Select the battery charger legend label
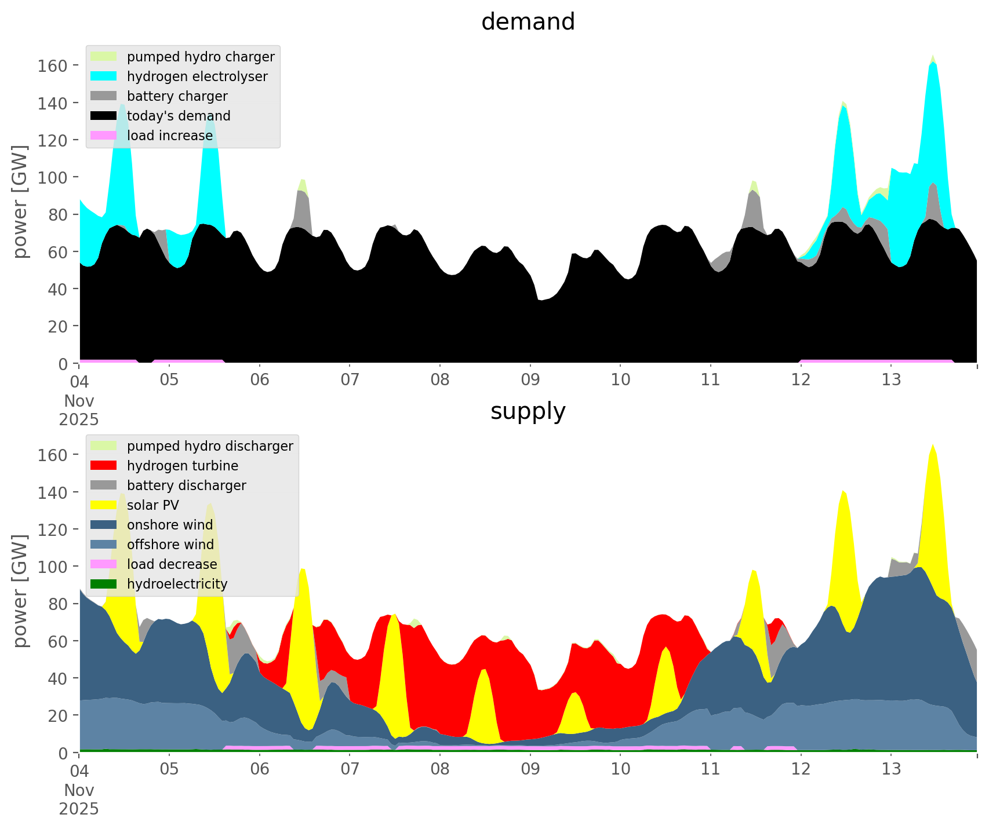 coord(177,96)
